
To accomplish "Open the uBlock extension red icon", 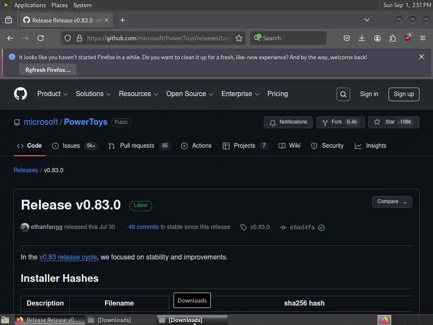I will coord(408,38).
